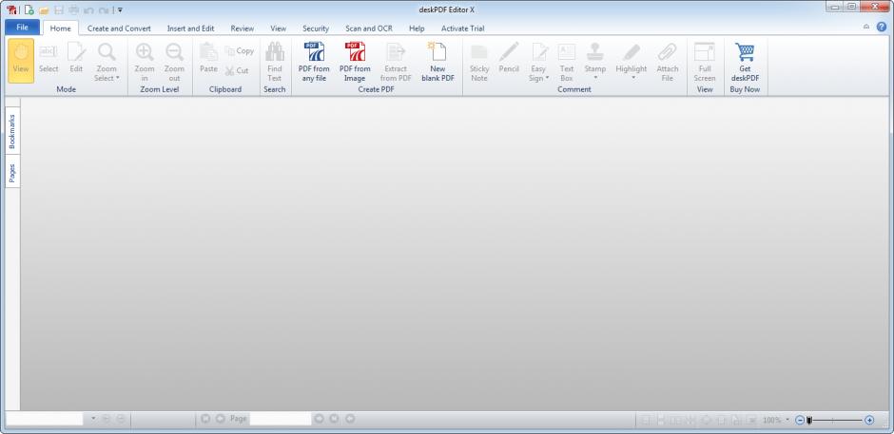Click the status bar zoom out minus button

[x=800, y=420]
